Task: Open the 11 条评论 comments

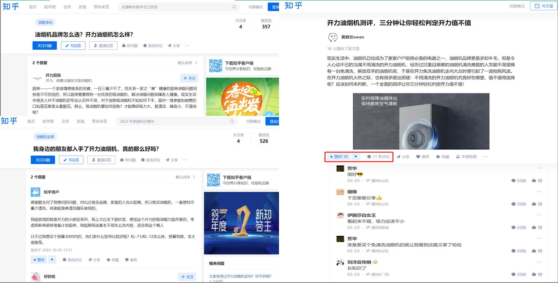Action: click(378, 157)
